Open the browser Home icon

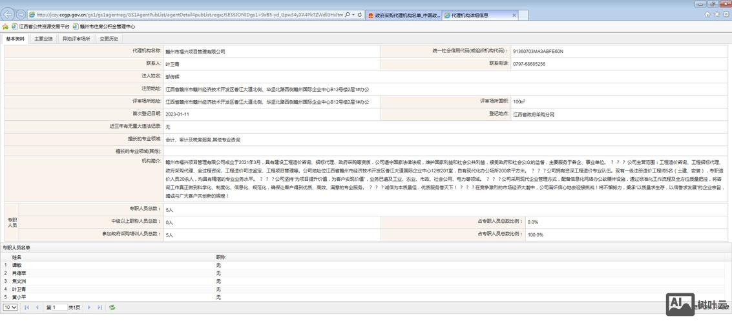[707, 14]
